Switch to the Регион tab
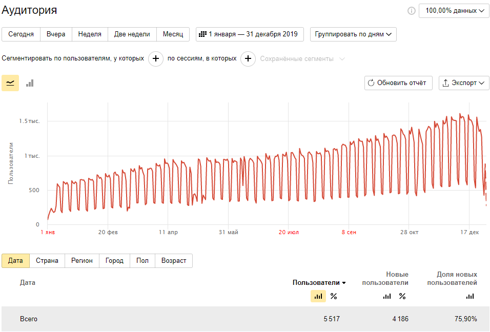Image resolution: width=490 pixels, height=332 pixels. click(82, 261)
